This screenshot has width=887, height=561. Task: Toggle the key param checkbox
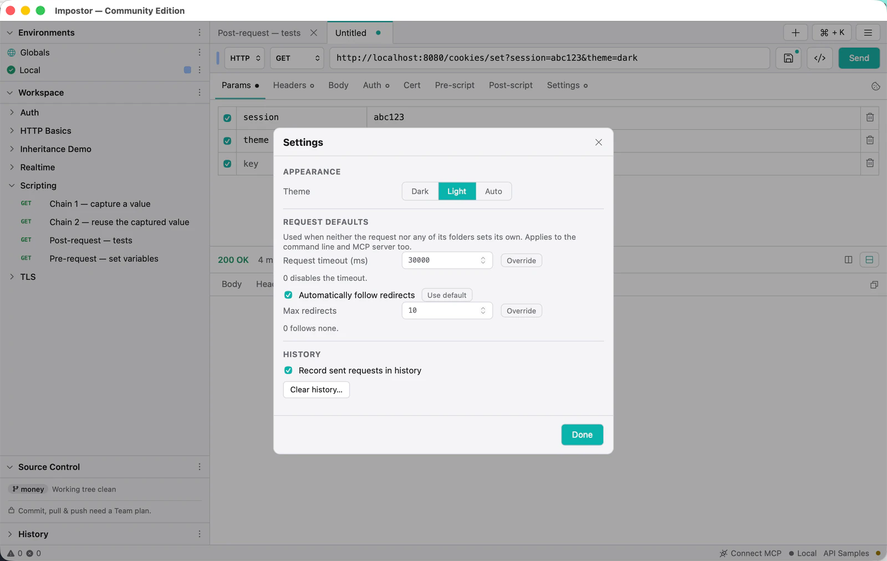tap(227, 164)
